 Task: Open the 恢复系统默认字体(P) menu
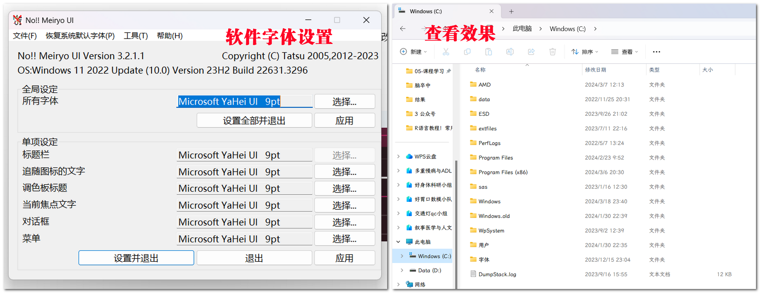[x=80, y=36]
